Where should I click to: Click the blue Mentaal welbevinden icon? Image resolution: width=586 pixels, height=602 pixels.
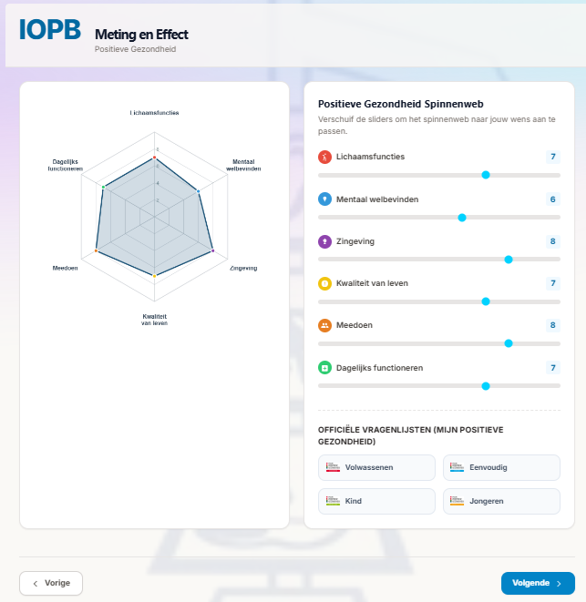click(324, 199)
